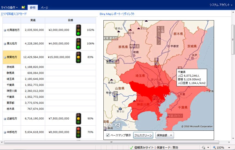Collapse the 関東地方 row
Screen dimensions: 235x150
tap(5, 57)
